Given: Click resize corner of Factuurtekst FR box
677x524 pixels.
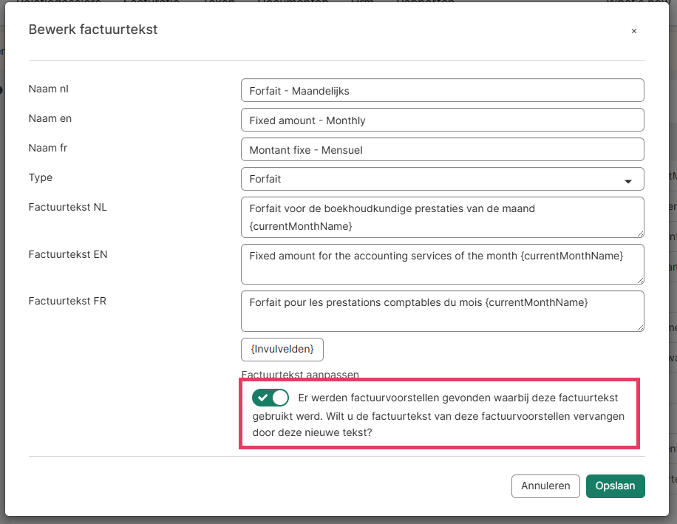Looking at the screenshot, I should pos(639,327).
